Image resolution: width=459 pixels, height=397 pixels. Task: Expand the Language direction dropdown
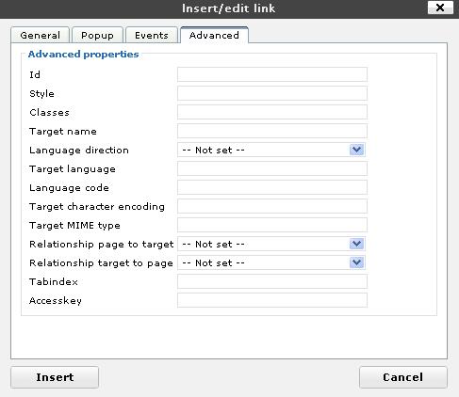pos(271,150)
